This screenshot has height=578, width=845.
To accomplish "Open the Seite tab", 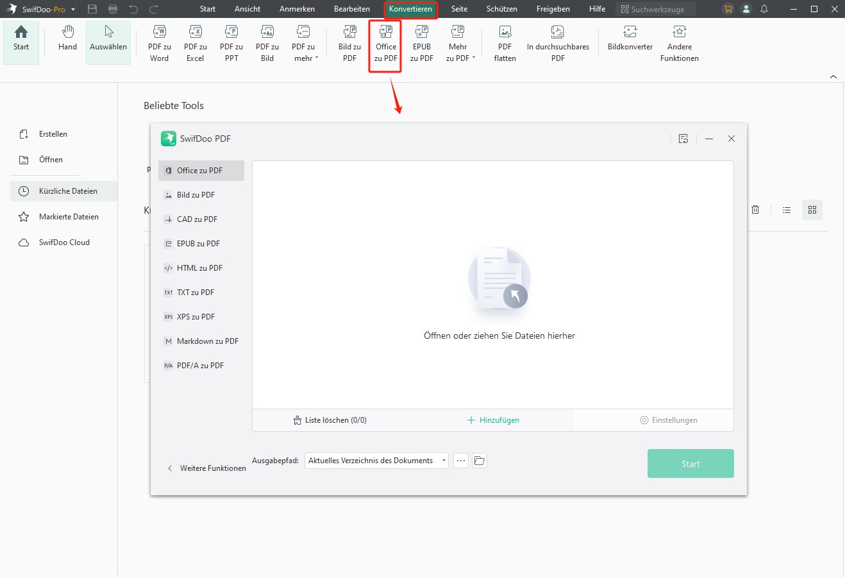I will [459, 9].
